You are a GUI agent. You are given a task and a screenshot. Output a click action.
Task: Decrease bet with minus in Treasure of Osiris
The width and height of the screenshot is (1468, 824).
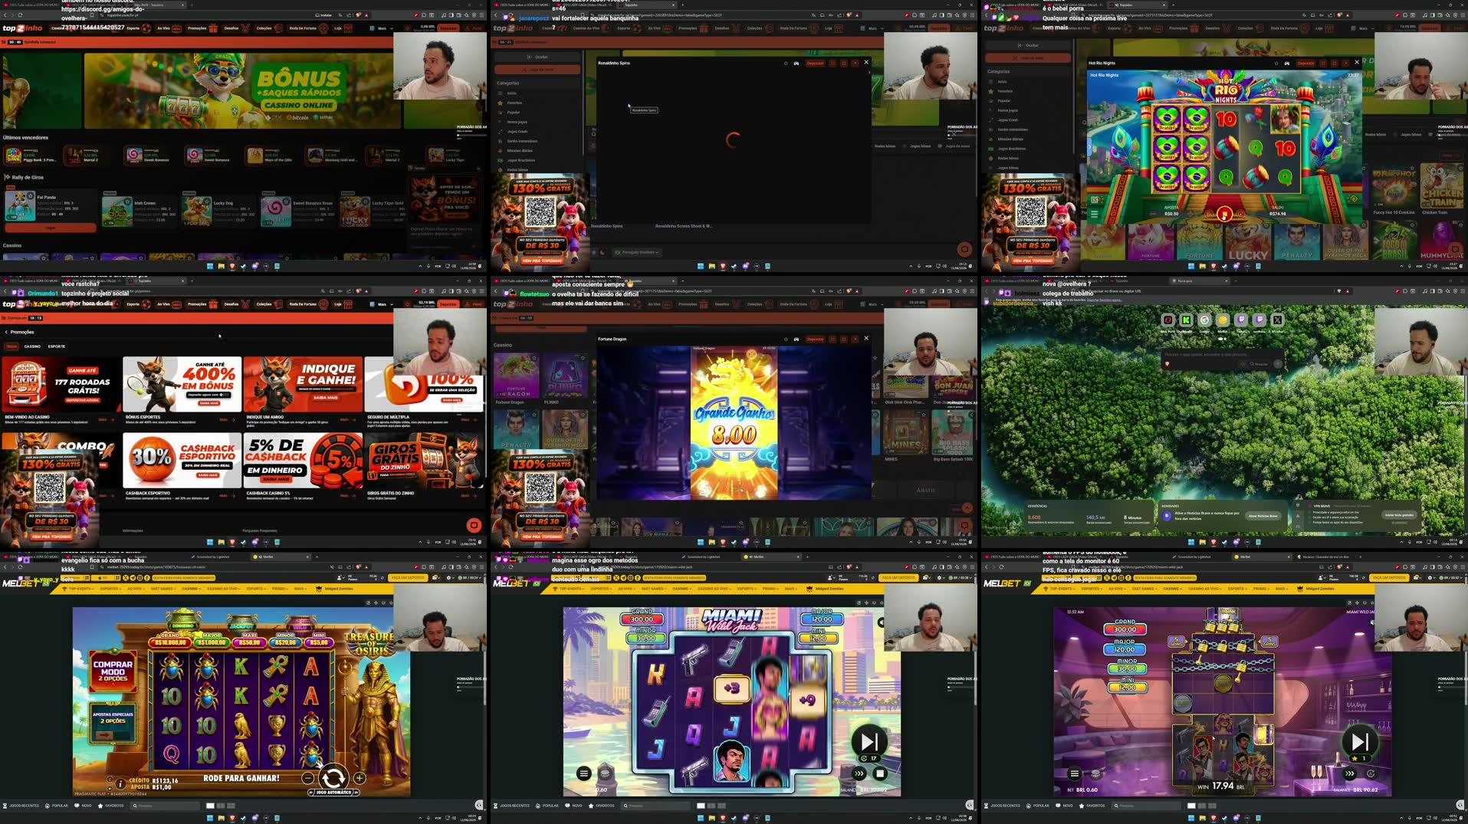tap(307, 778)
